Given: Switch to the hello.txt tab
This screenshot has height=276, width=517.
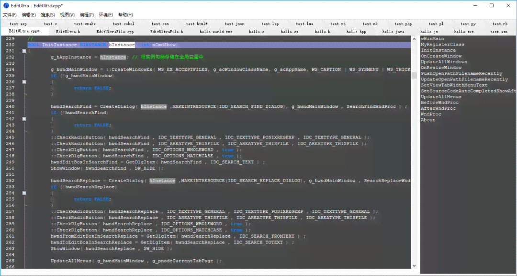Looking at the screenshot, I should click(464, 32).
